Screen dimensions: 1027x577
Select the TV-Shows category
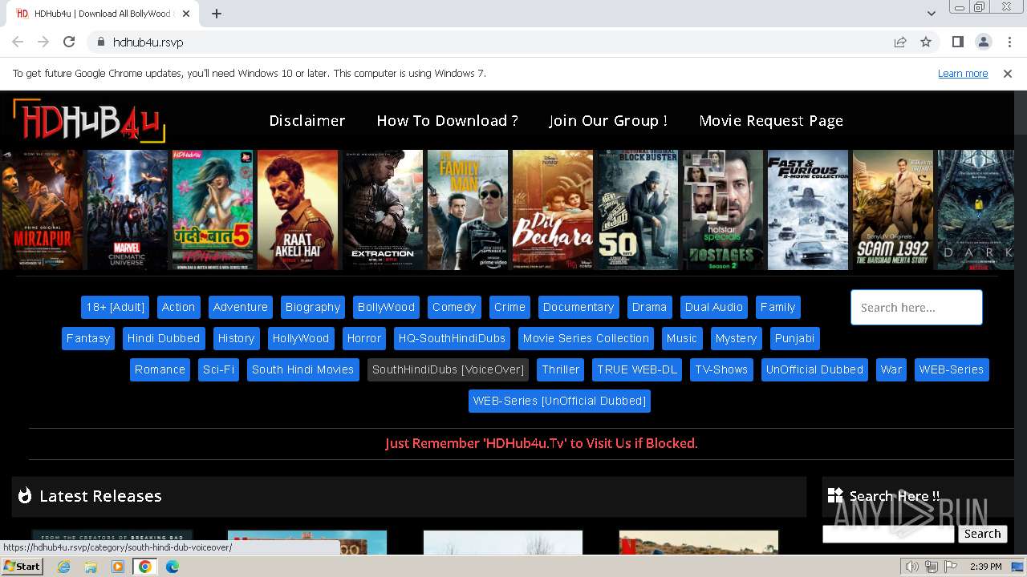point(721,369)
